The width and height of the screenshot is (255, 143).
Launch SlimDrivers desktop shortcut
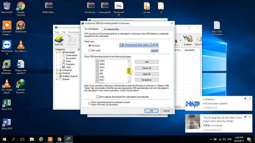coord(21,27)
